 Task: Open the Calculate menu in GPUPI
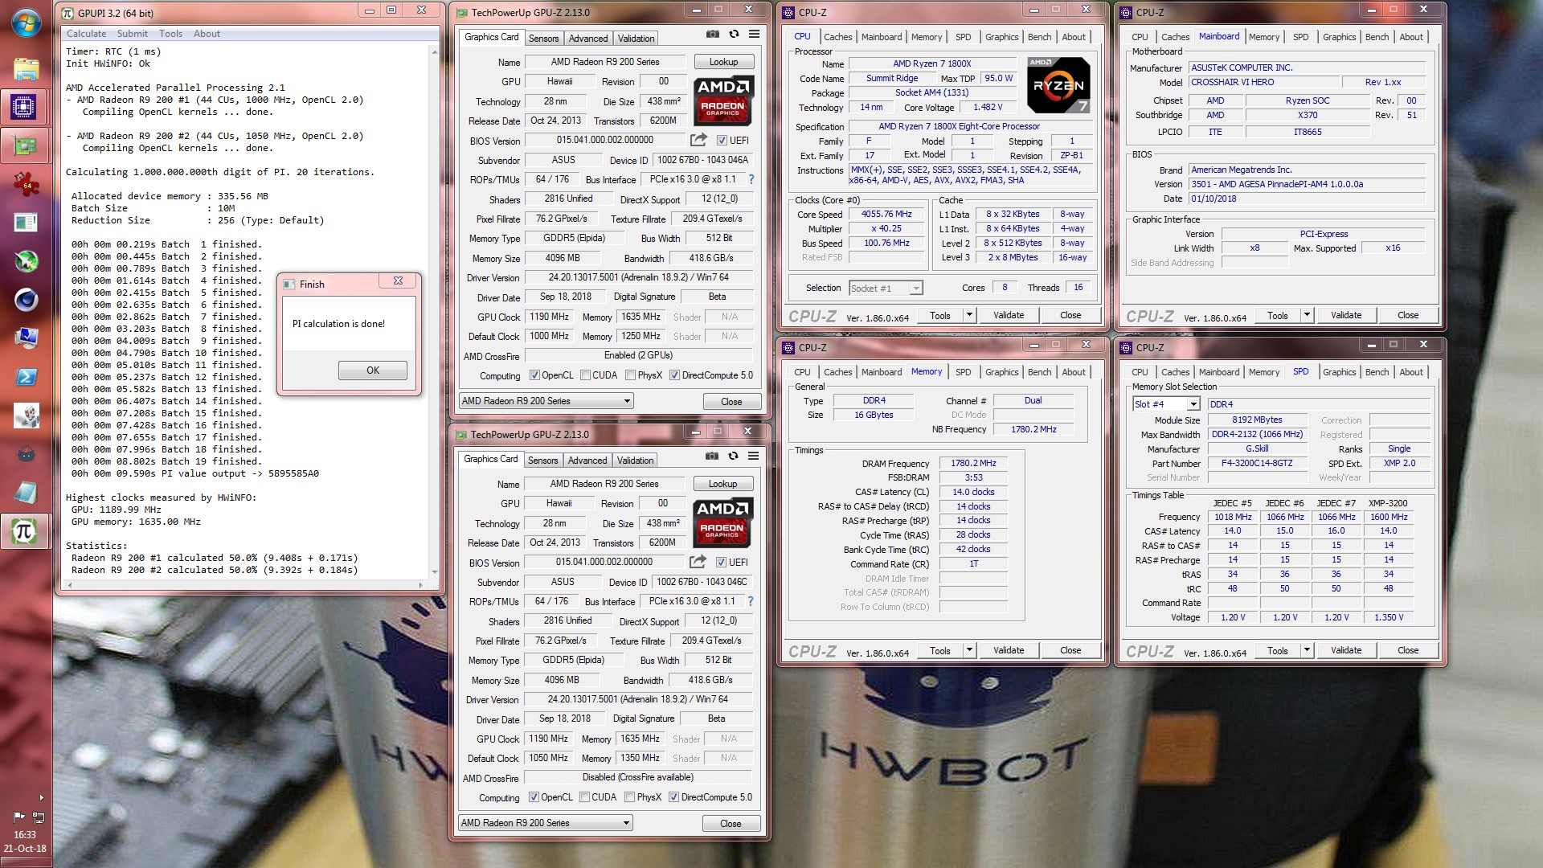pyautogui.click(x=86, y=34)
